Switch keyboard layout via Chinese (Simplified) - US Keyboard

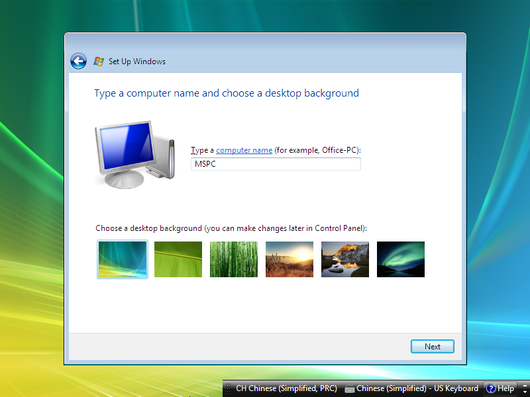point(417,388)
